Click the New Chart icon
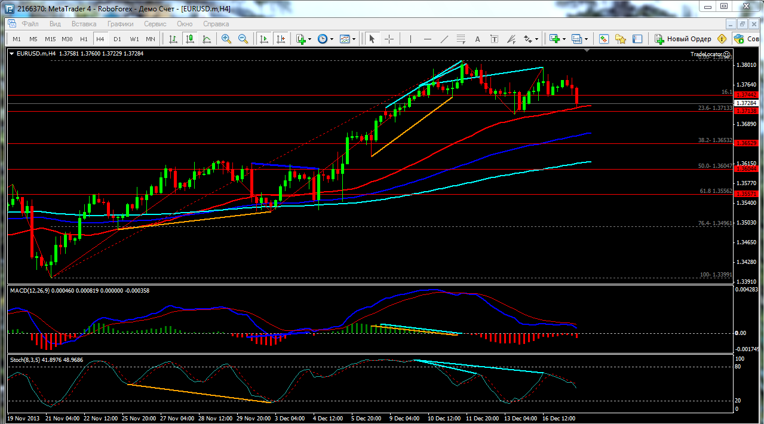 (x=554, y=39)
